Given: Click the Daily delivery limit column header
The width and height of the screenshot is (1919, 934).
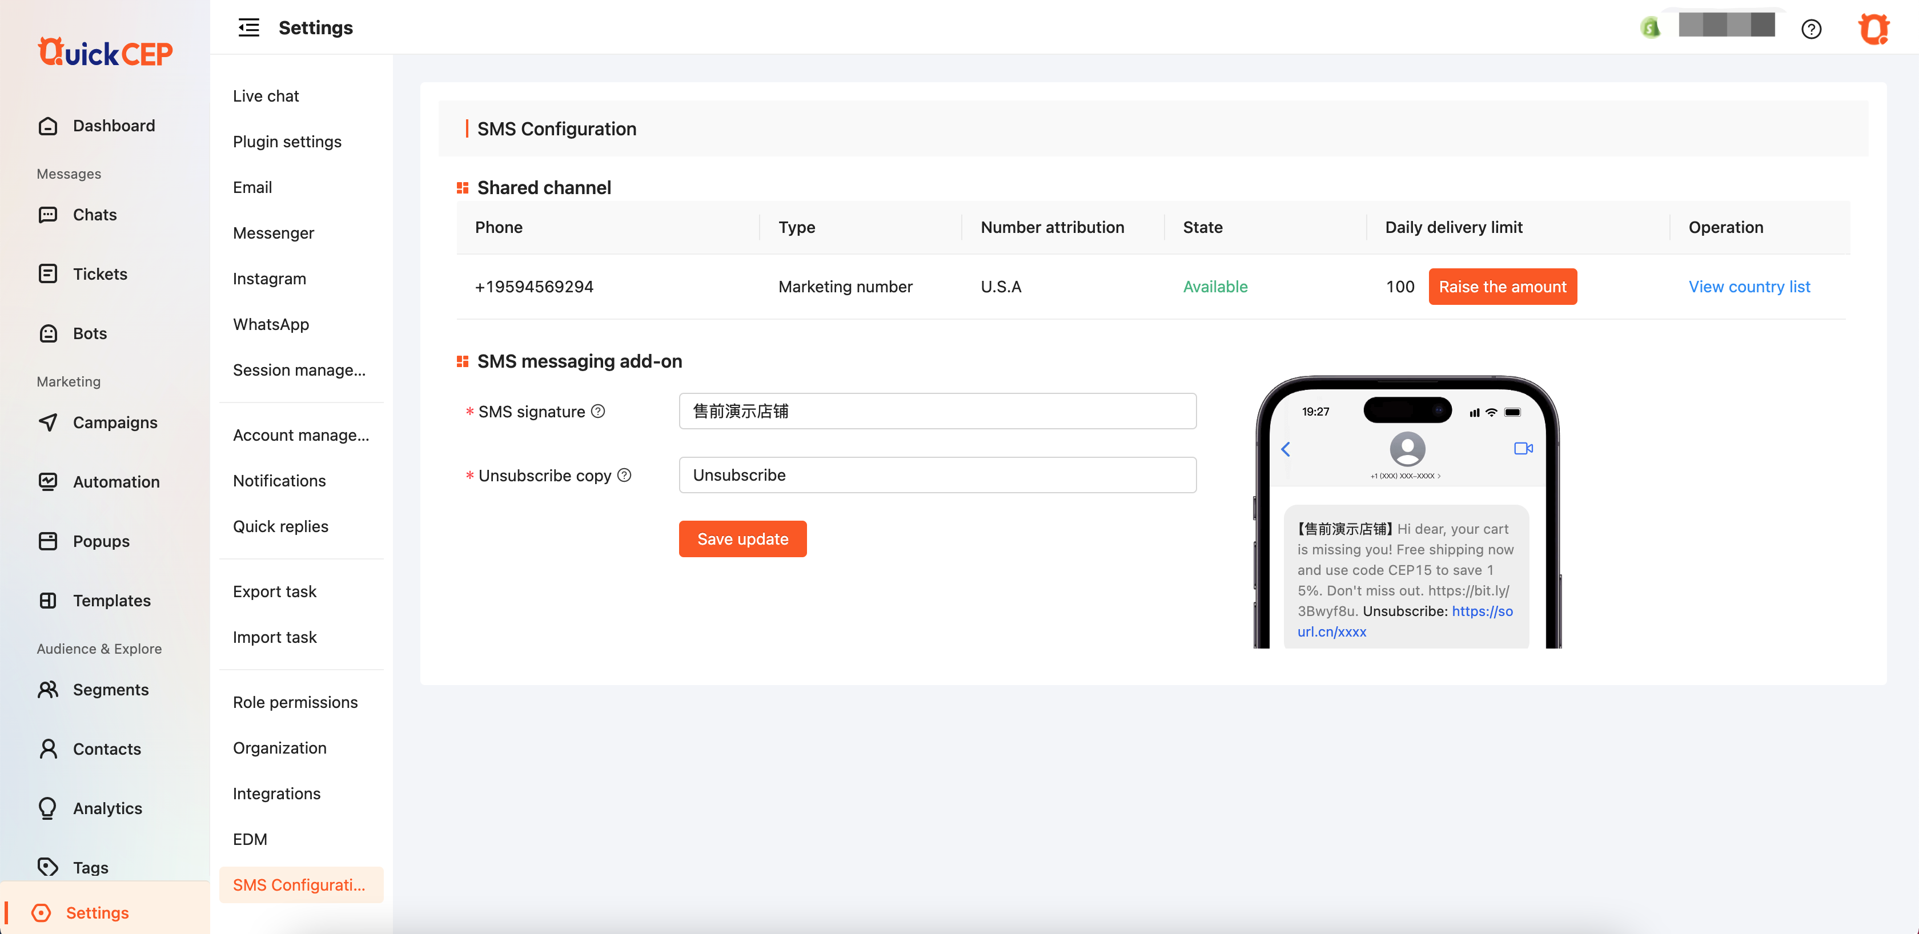Looking at the screenshot, I should pos(1454,227).
